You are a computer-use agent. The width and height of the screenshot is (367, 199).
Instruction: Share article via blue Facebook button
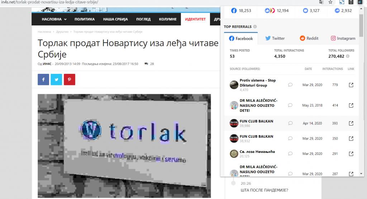click(x=43, y=80)
